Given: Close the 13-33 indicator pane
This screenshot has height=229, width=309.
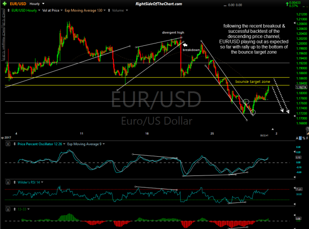Looking at the screenshot, I should (x=8, y=209).
